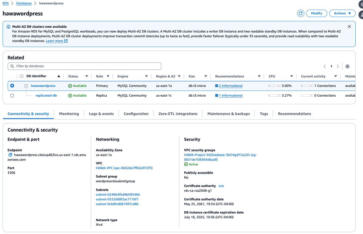Click the 3.27% CPU usage bar
Screen dimensions: 363x234
pyautogui.click(x=275, y=95)
